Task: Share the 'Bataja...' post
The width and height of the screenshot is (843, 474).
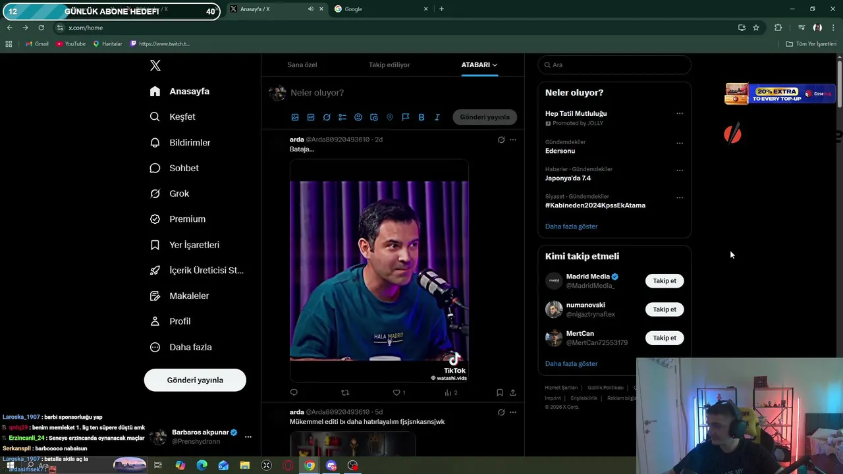Action: pos(513,392)
